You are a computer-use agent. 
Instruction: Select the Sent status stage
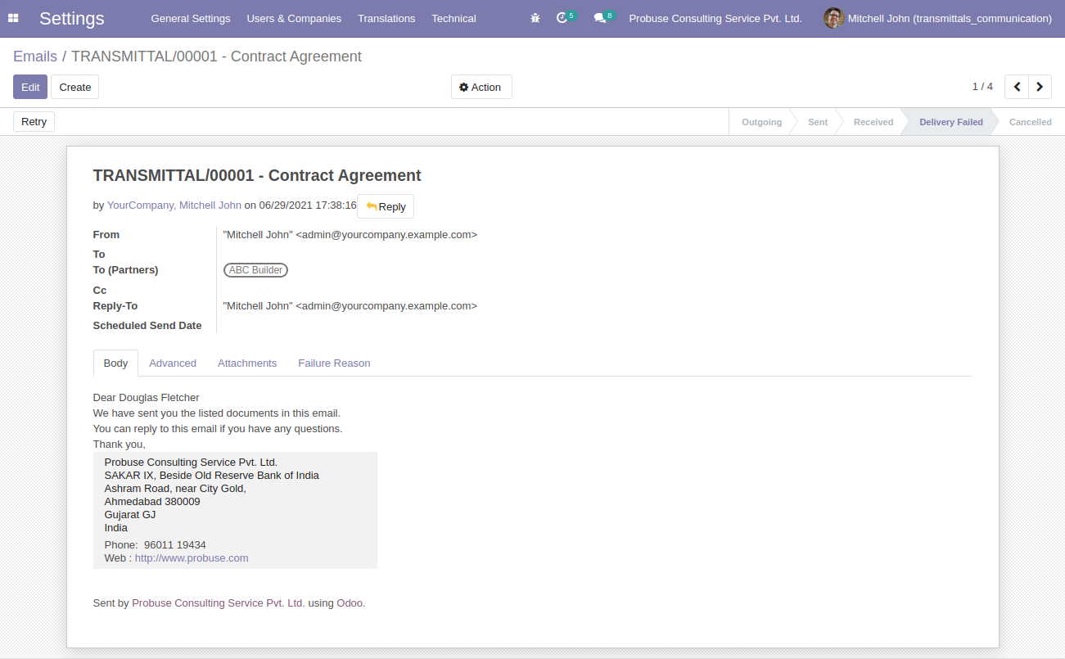(818, 122)
